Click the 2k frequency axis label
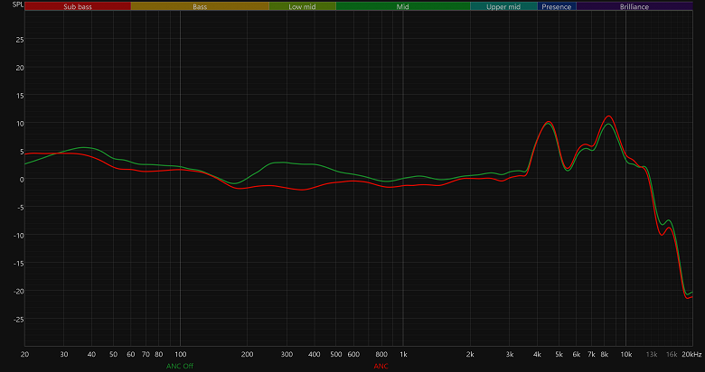The height and width of the screenshot is (372, 705). pos(470,355)
